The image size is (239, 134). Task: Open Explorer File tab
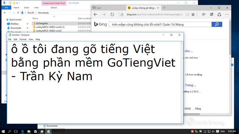6,8
